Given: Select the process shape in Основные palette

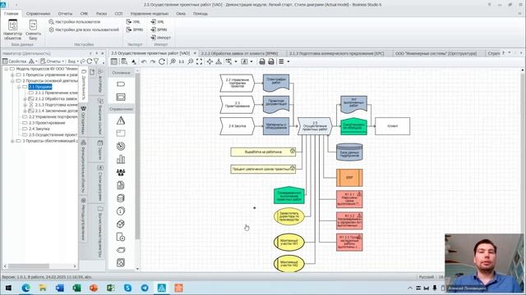Looking at the screenshot, I should pos(121,84).
